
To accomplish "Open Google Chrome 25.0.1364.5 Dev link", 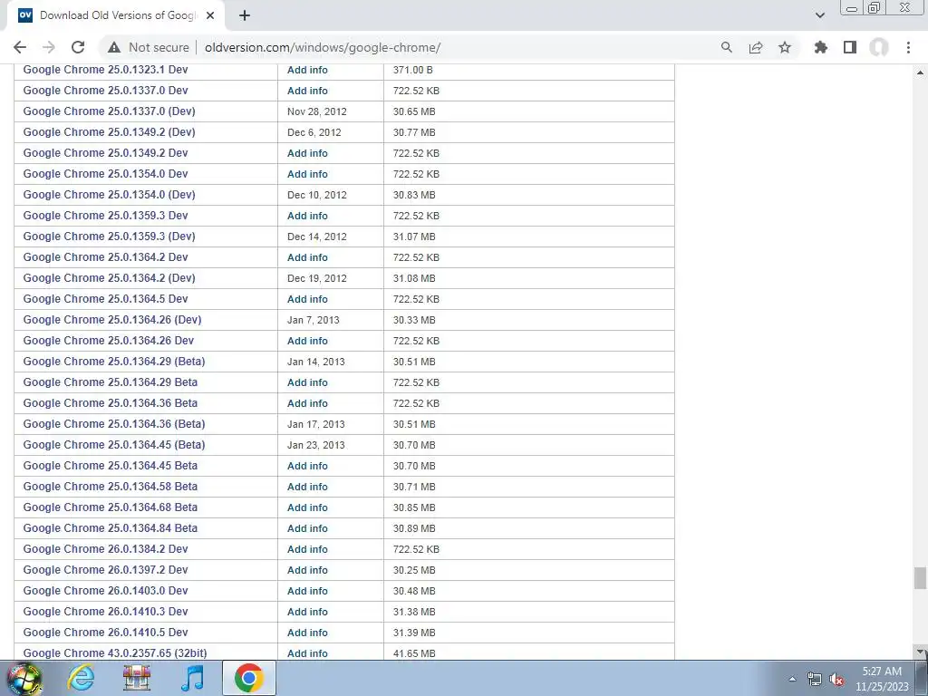I will (x=105, y=299).
